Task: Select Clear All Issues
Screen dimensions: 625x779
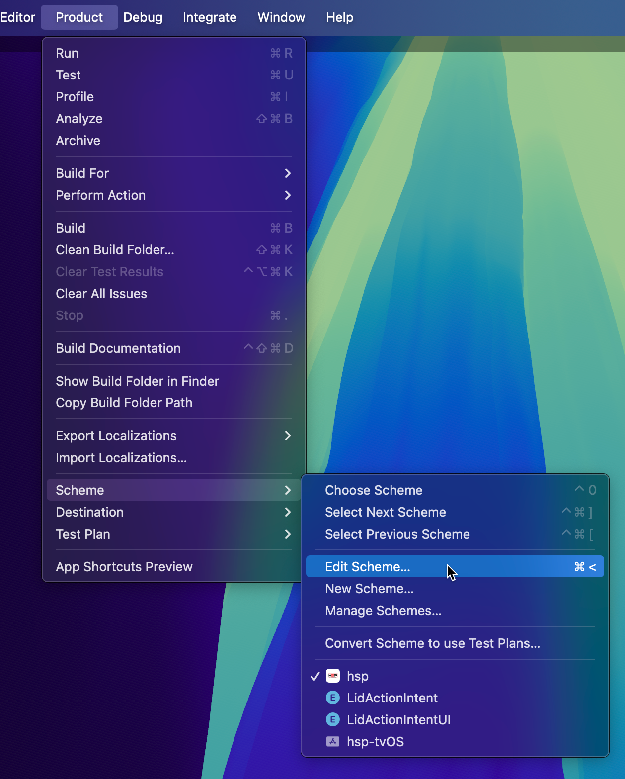Action: 174,294
